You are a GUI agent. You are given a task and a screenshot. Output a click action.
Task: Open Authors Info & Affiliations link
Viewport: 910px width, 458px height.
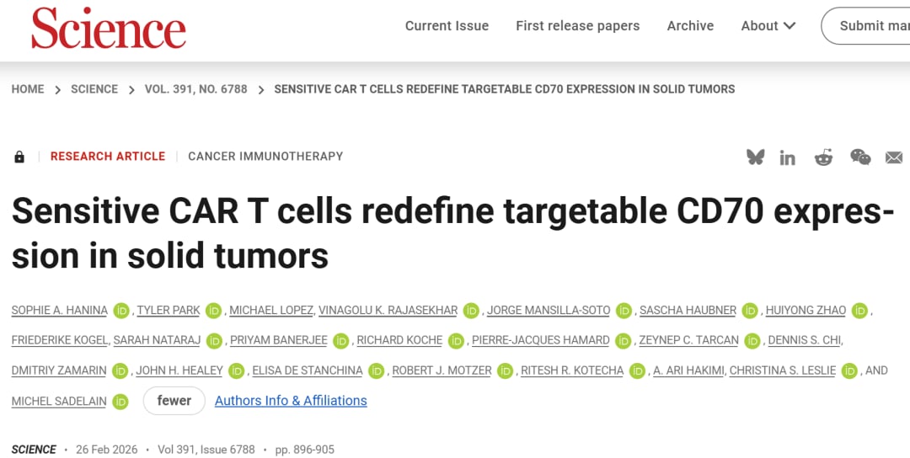[291, 401]
